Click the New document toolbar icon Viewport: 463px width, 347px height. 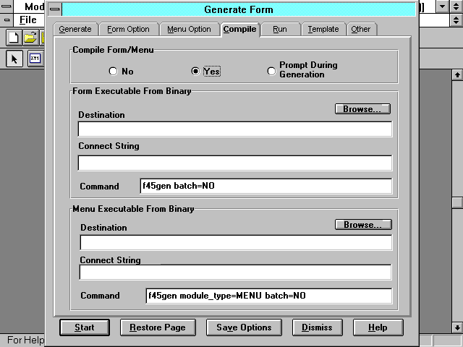(14, 38)
